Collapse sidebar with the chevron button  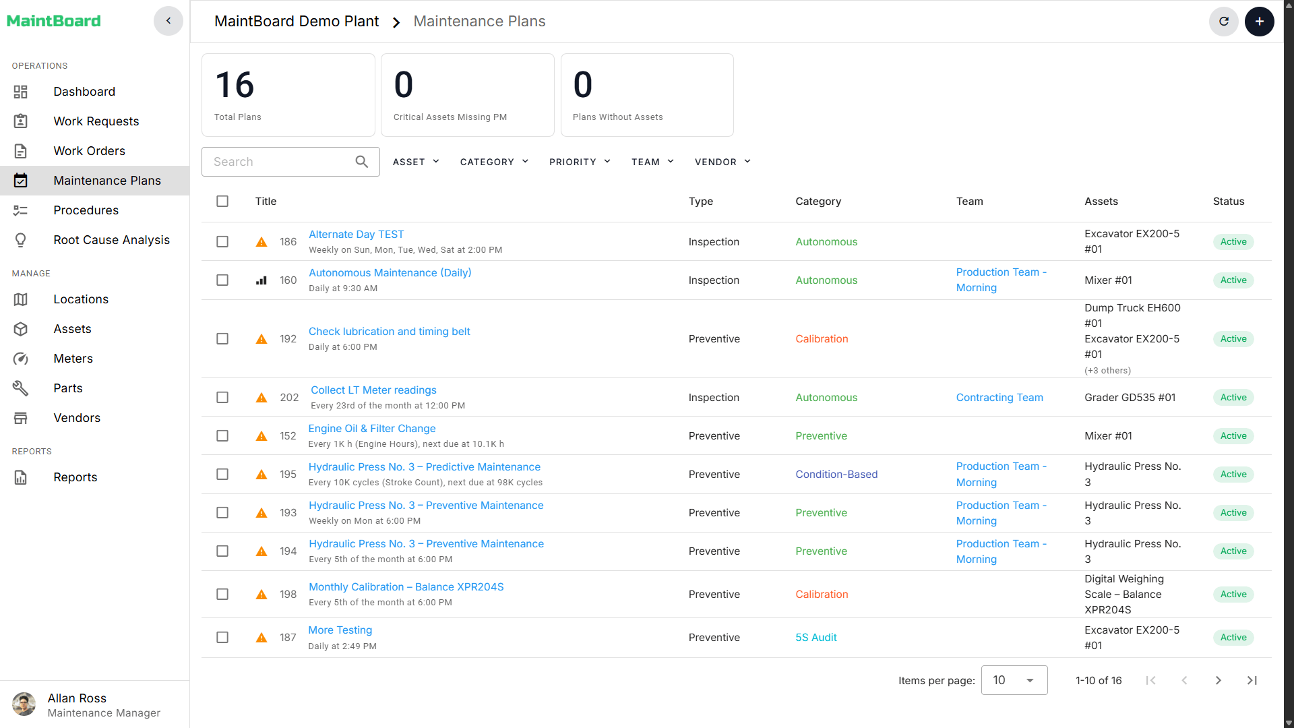point(168,21)
